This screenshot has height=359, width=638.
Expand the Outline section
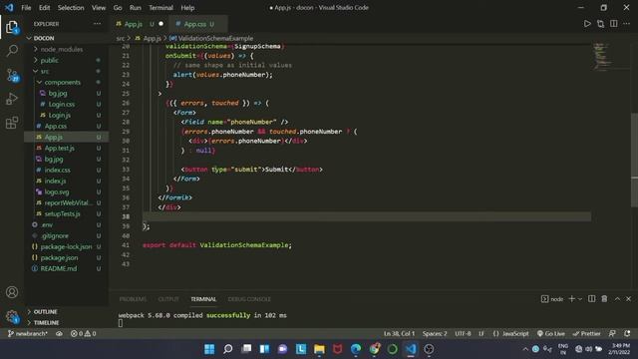click(67, 312)
